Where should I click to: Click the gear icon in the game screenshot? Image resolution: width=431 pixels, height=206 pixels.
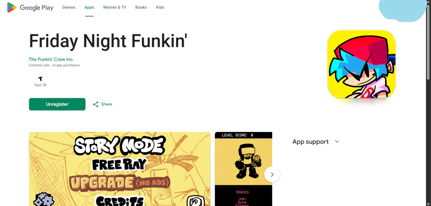(44, 199)
